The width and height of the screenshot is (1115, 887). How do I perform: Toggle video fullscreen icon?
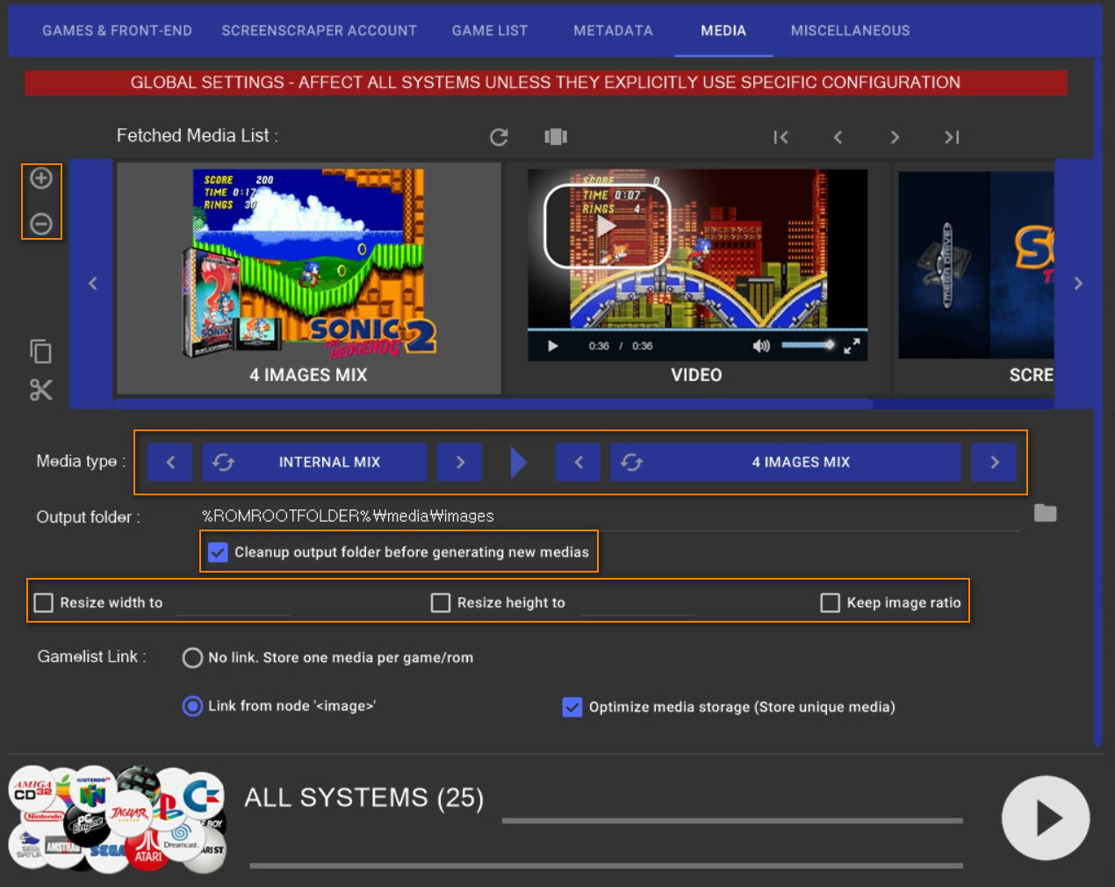pos(852,346)
